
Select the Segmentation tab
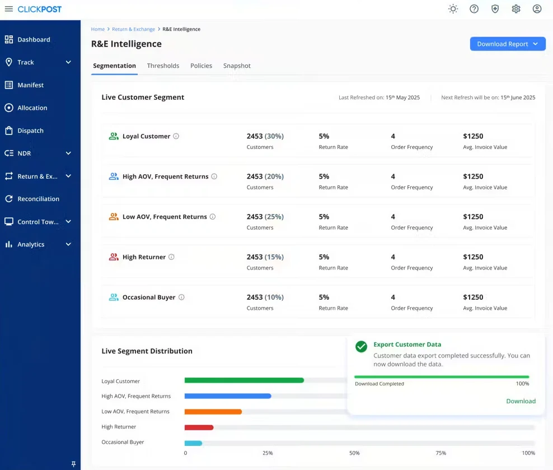pyautogui.click(x=114, y=66)
